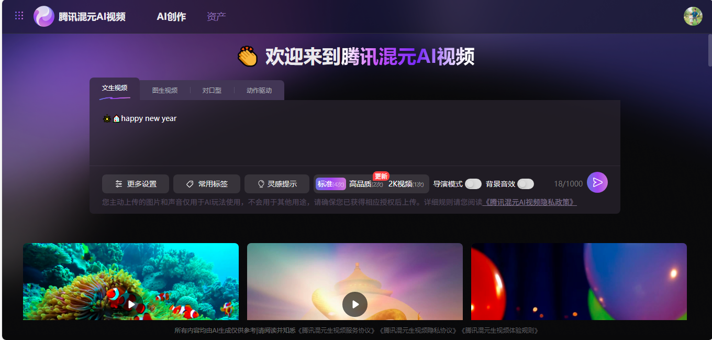Play the golden temple video

tap(355, 304)
